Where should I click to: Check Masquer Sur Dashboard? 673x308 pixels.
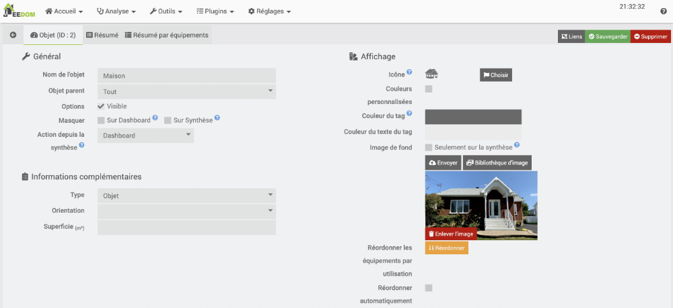tap(102, 120)
